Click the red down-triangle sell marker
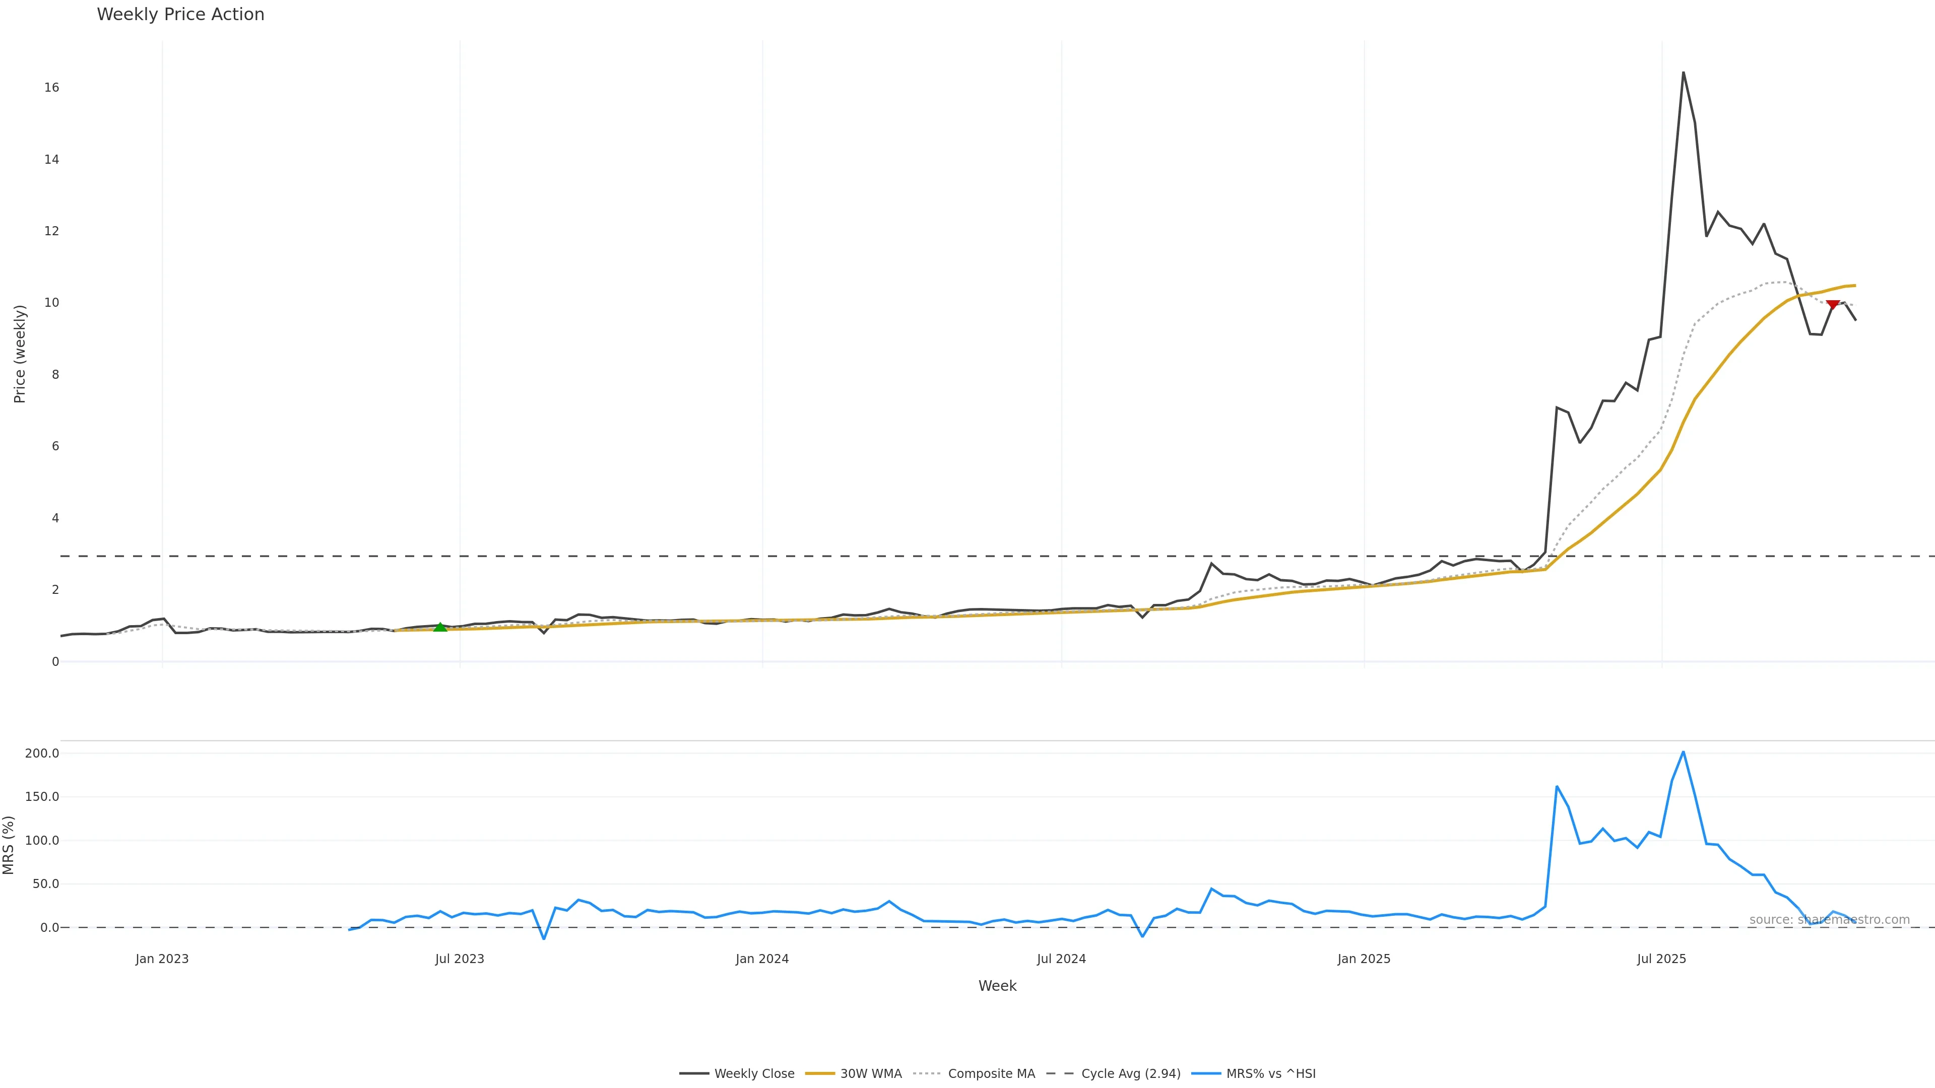This screenshot has height=1088, width=1935. pyautogui.click(x=1833, y=305)
